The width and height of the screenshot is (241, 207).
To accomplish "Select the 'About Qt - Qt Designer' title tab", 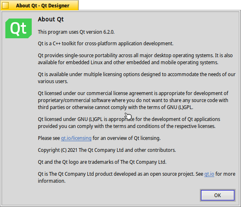I will coord(40,5).
